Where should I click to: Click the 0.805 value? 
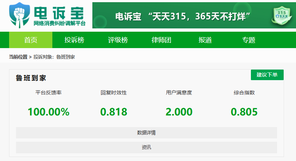click(244, 111)
